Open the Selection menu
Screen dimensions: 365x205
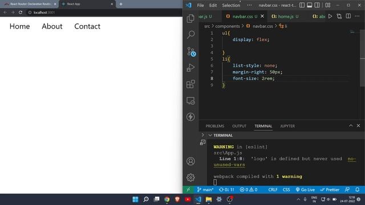231,5
